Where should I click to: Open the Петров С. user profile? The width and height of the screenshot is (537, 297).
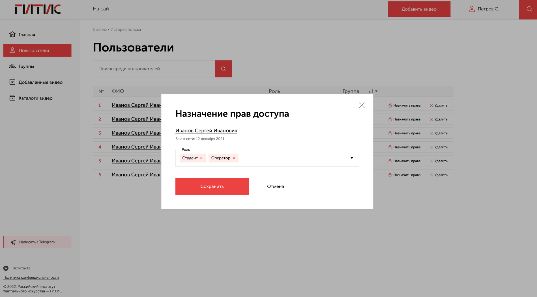pyautogui.click(x=484, y=9)
